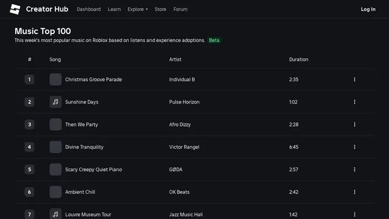Click the rank 1 number badge

tap(29, 80)
